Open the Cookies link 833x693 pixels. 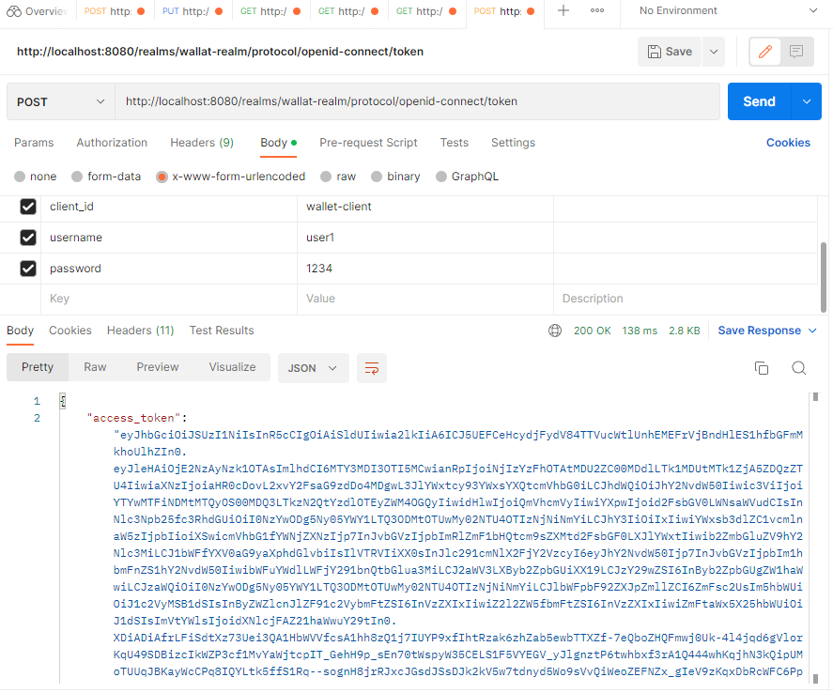[x=788, y=143]
